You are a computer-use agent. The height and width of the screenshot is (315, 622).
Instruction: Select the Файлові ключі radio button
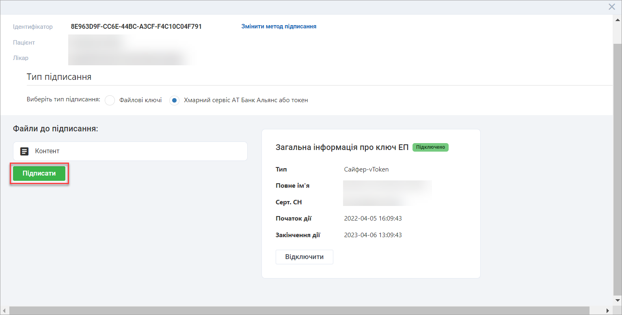pos(110,100)
